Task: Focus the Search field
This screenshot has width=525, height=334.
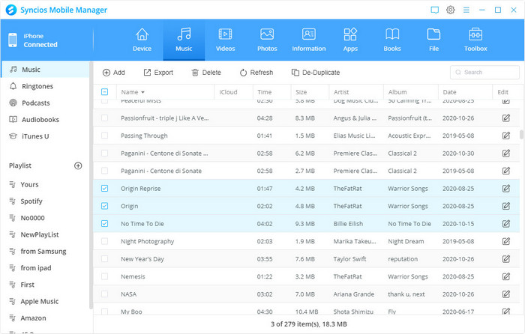Action: [484, 72]
